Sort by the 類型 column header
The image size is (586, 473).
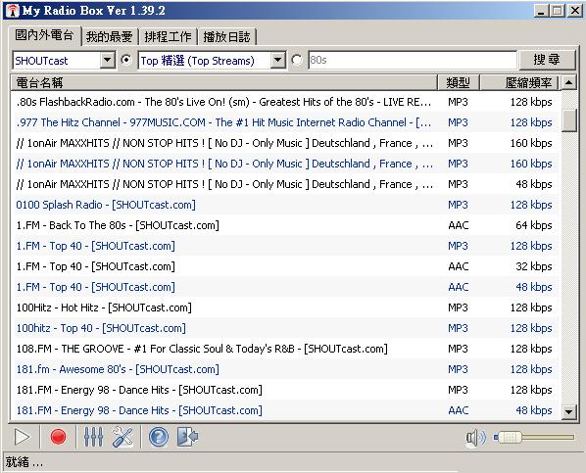(x=459, y=82)
